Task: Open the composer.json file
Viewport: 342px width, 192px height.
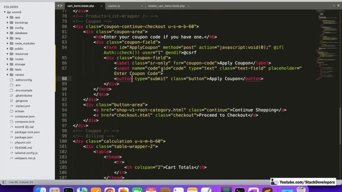Action: pos(25,116)
